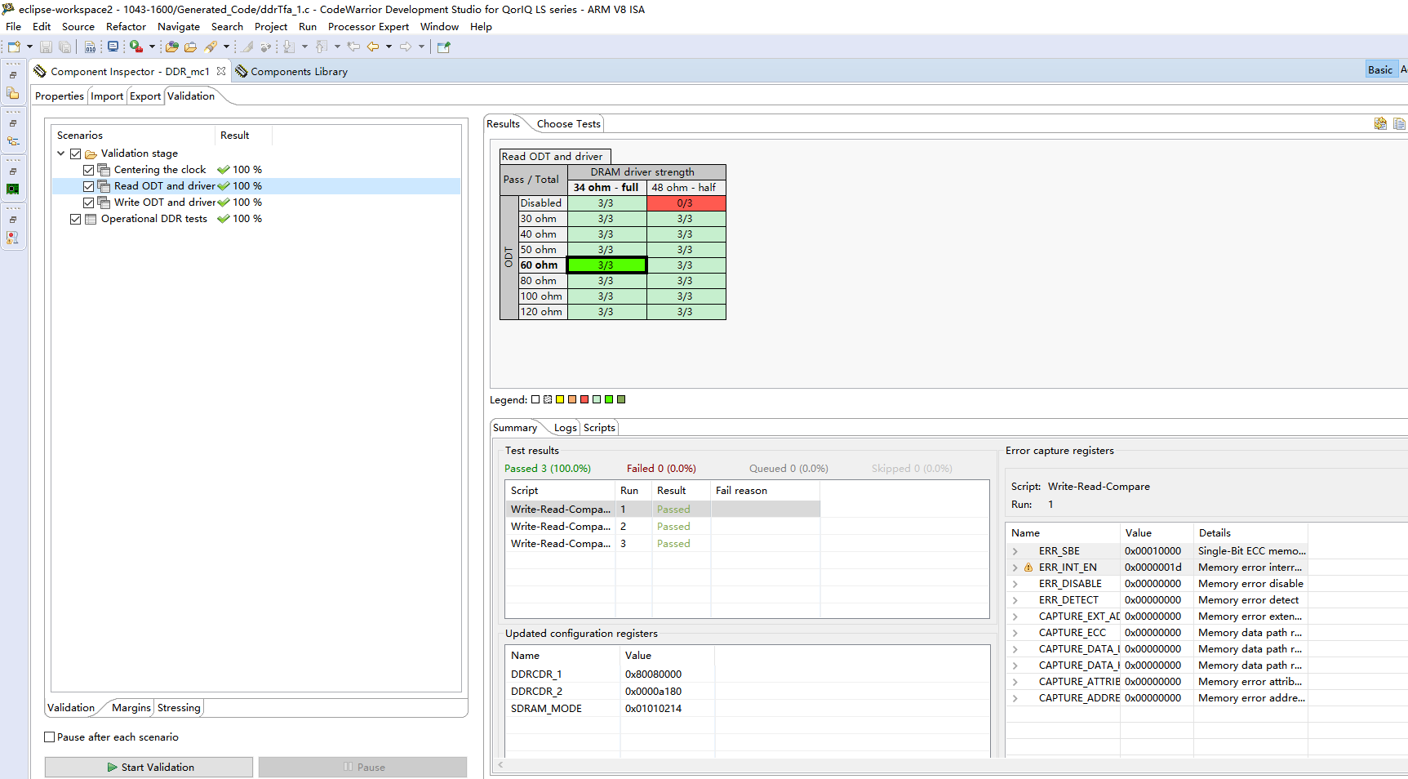Click the copy results to clipboard icon

click(x=1400, y=123)
